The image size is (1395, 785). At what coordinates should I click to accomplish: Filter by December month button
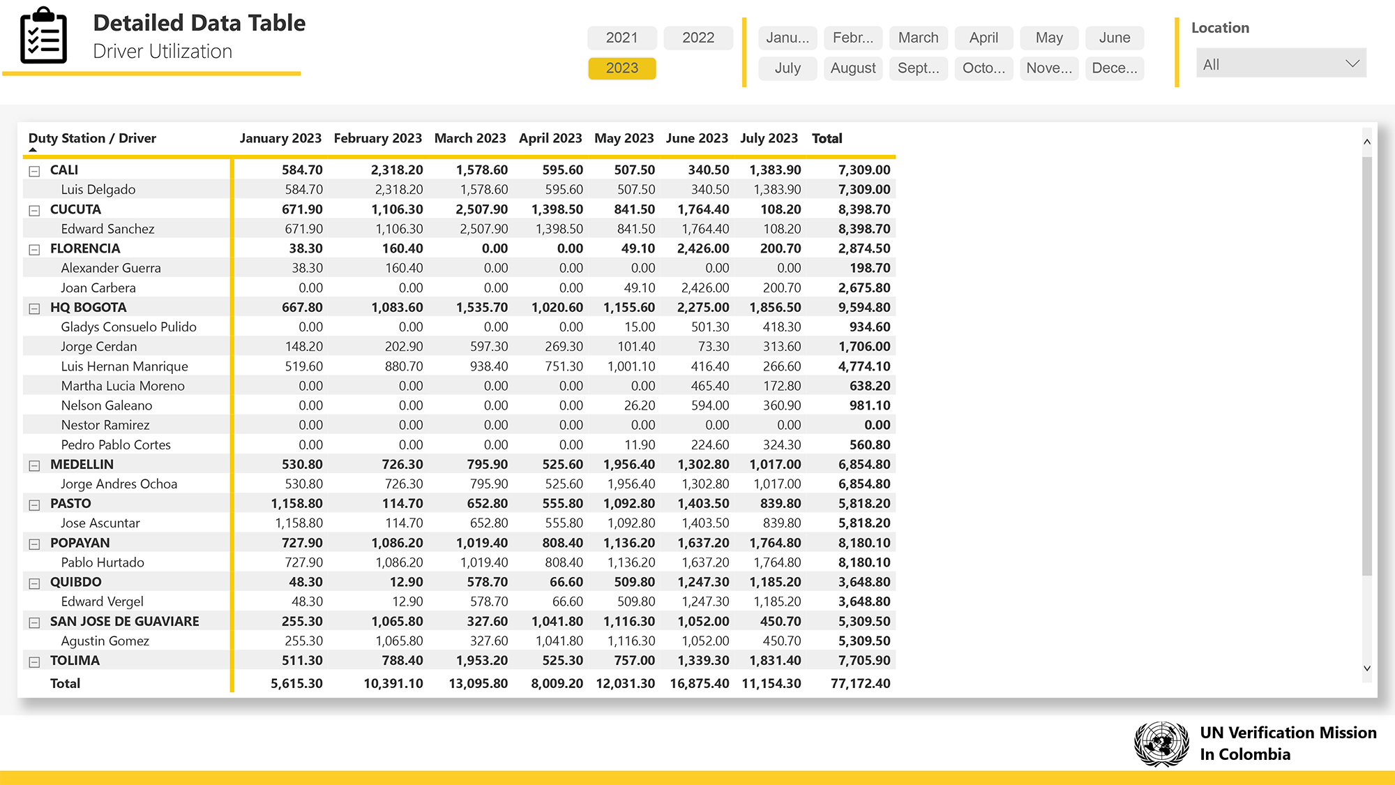pos(1115,68)
